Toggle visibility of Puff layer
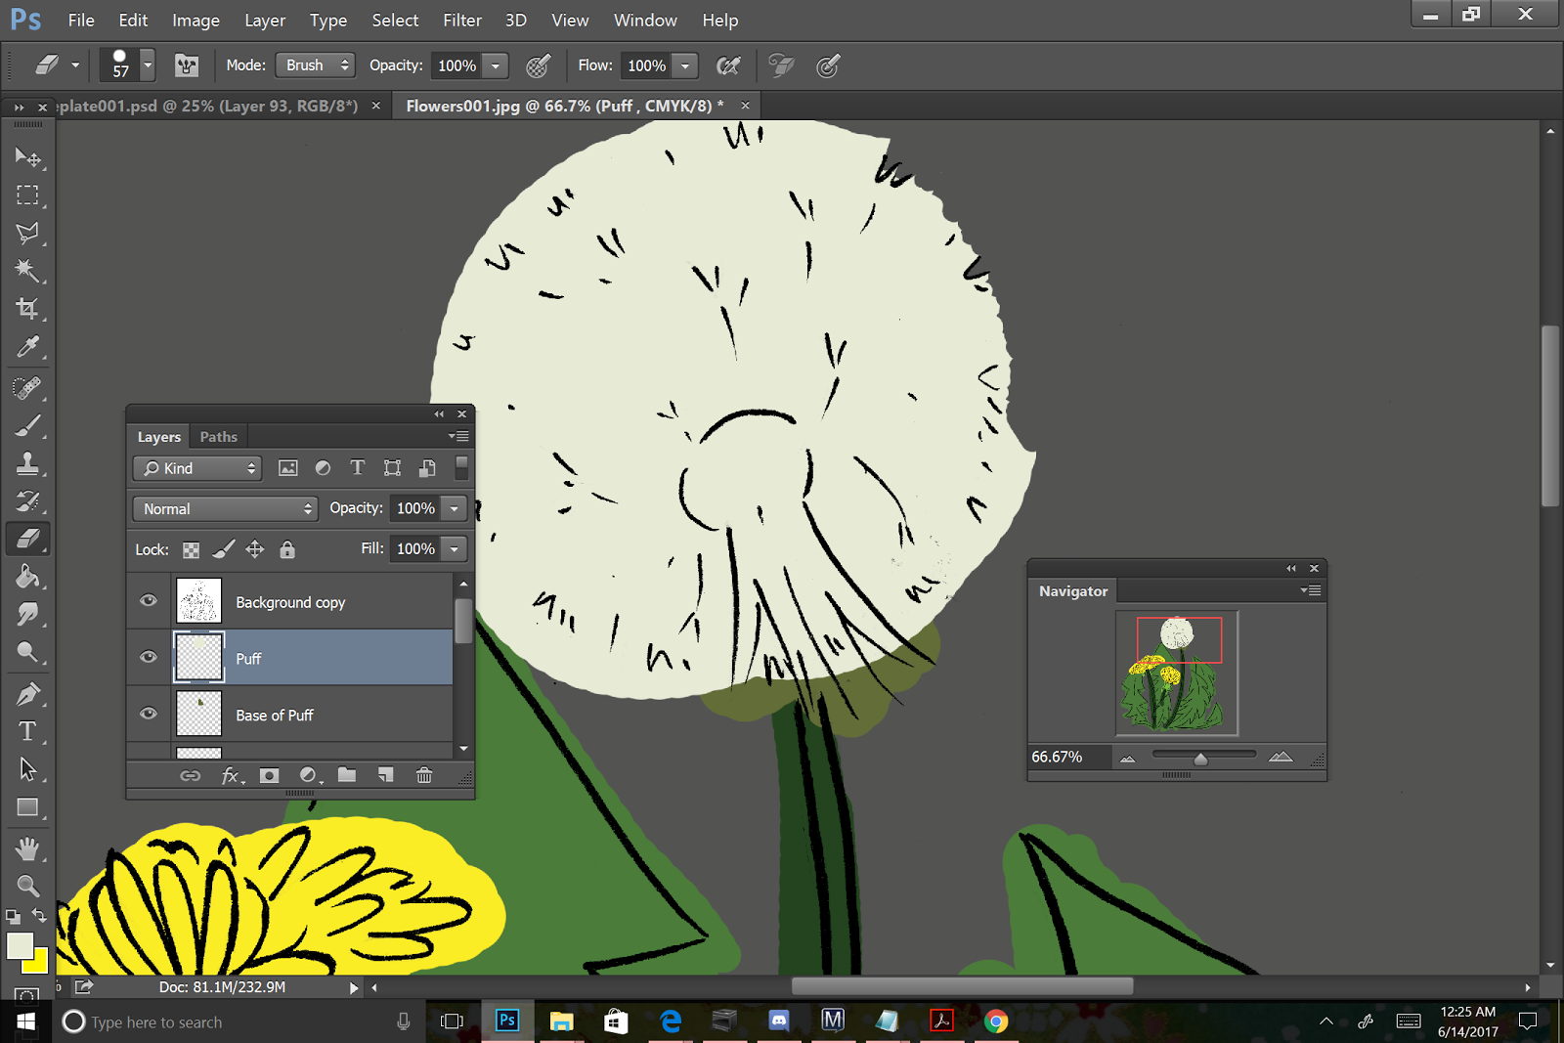This screenshot has width=1564, height=1043. coord(149,657)
